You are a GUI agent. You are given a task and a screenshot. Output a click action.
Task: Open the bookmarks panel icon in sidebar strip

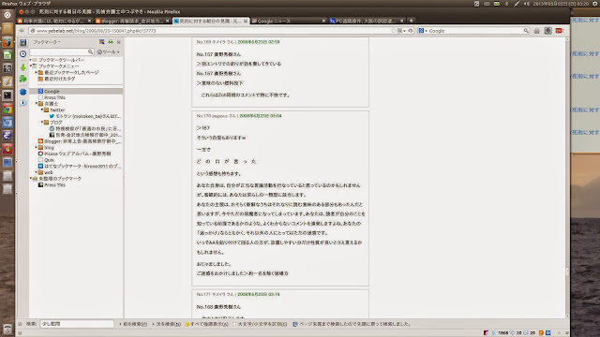(22, 42)
